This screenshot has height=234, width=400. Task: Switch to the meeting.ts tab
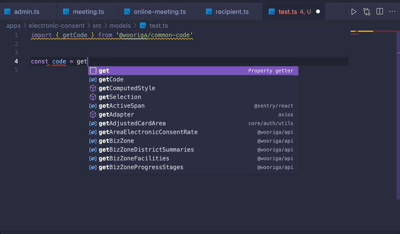click(x=85, y=11)
